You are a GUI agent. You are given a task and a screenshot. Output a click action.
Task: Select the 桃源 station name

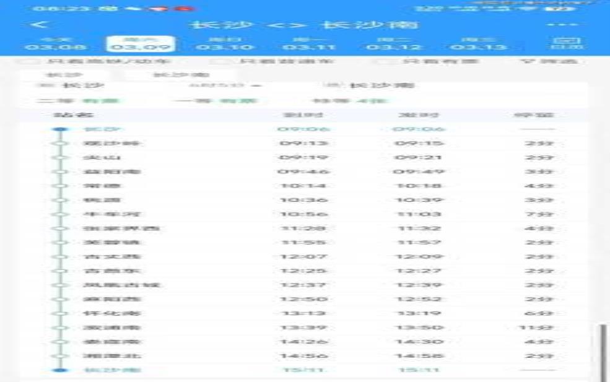coord(102,201)
